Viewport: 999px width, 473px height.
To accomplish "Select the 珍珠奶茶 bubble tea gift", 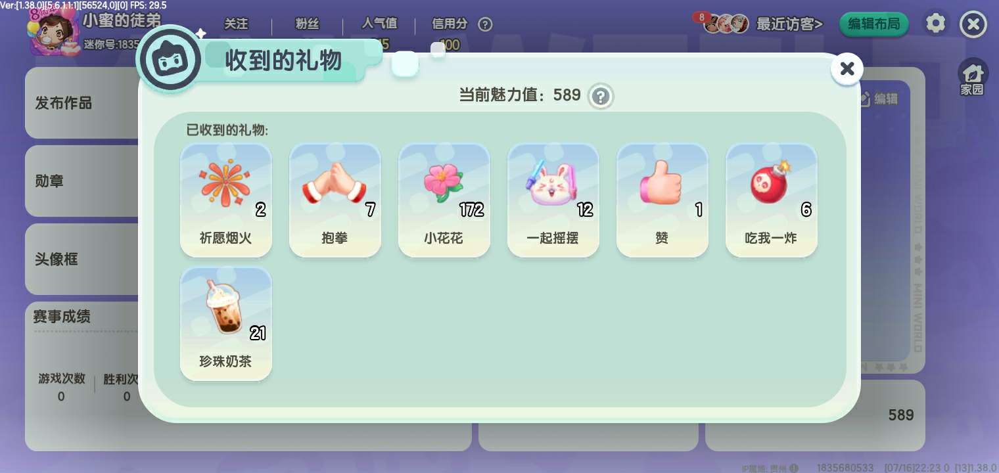I will tap(226, 323).
